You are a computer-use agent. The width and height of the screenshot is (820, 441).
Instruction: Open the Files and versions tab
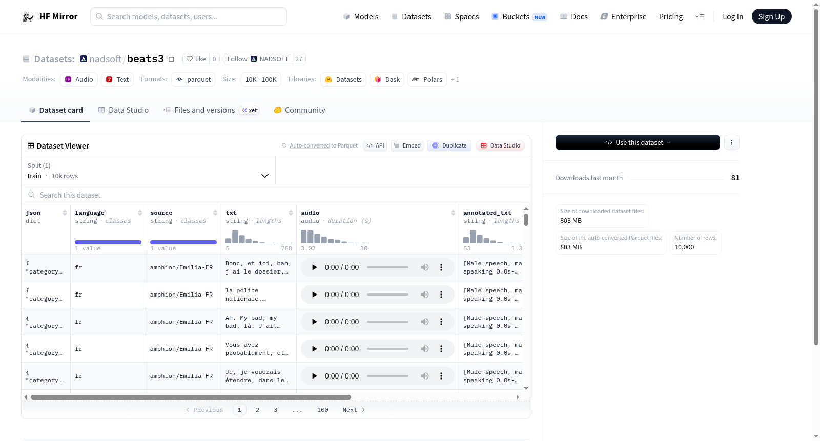pos(211,110)
